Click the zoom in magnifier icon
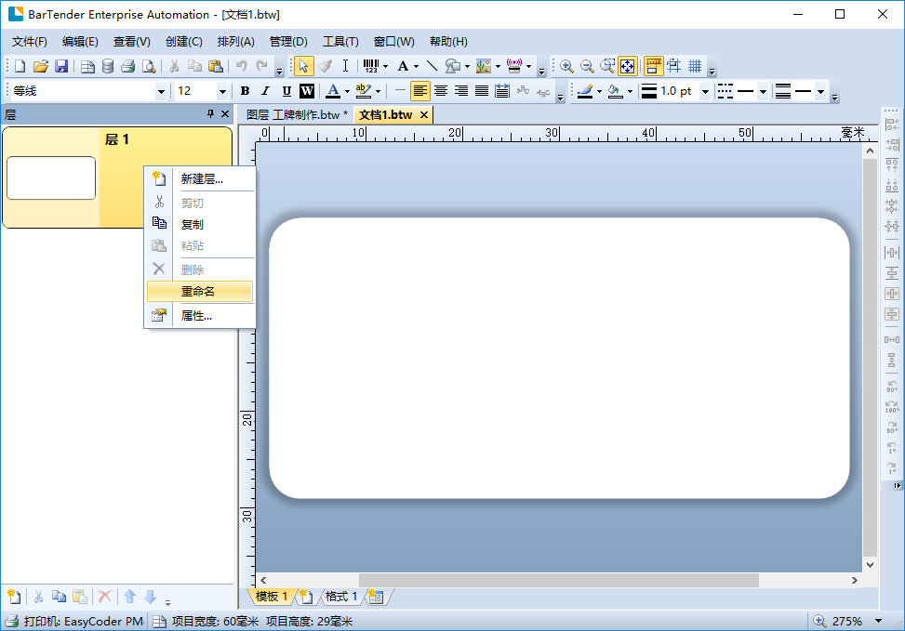 point(566,66)
